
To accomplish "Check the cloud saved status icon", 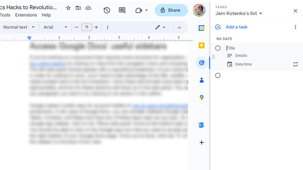I will click(x=88, y=8).
